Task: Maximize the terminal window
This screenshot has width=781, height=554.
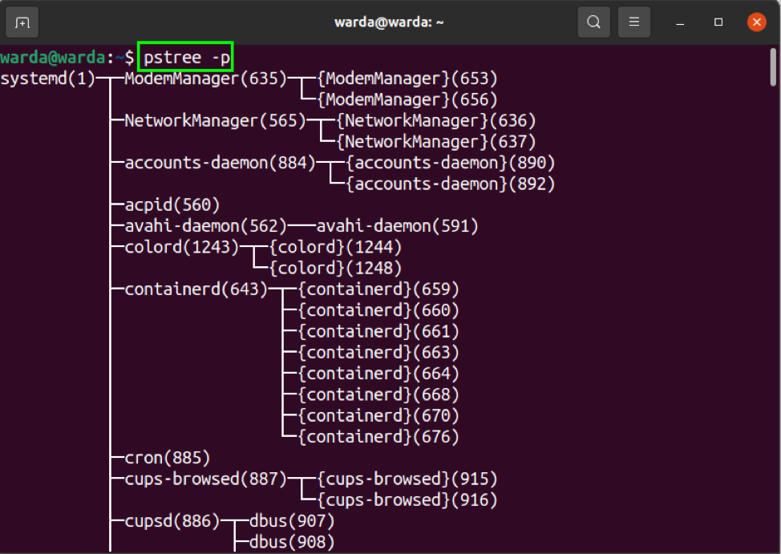Action: pos(718,22)
